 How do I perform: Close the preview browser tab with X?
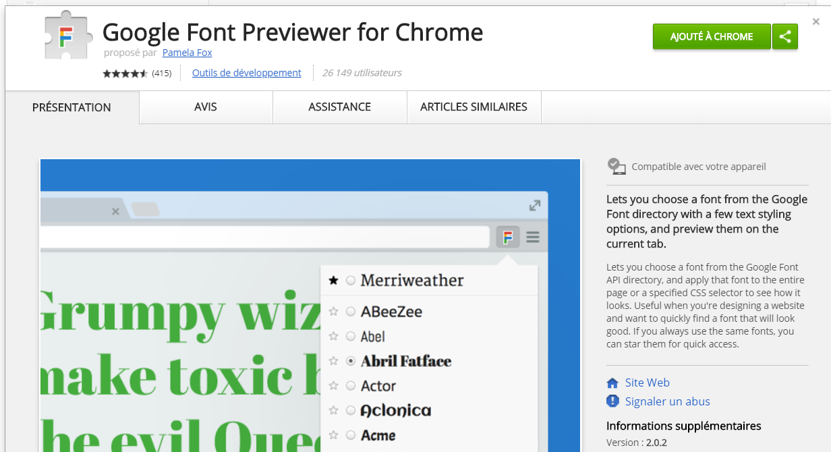115,212
